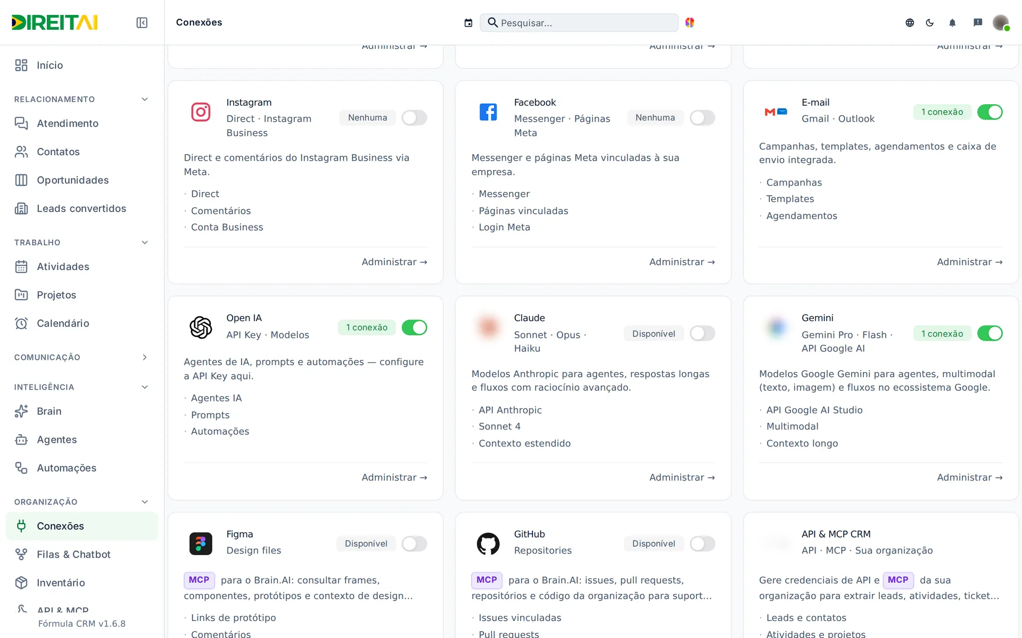Disable the E-mail connection toggle
The image size is (1022, 638).
pos(990,112)
